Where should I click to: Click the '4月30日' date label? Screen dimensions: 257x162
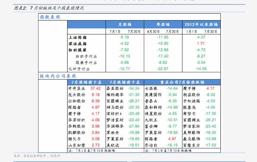point(153,31)
